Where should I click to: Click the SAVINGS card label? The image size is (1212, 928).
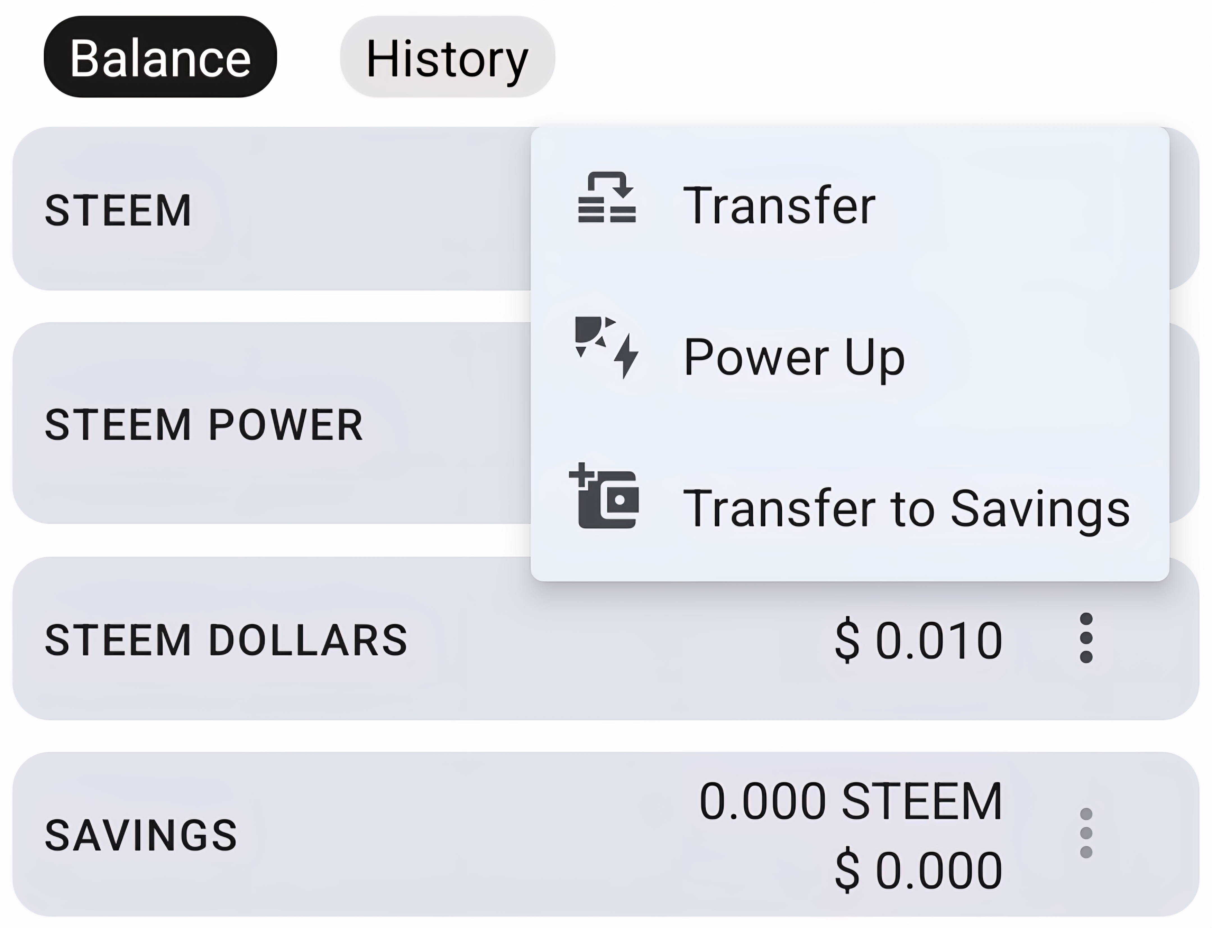(x=141, y=835)
